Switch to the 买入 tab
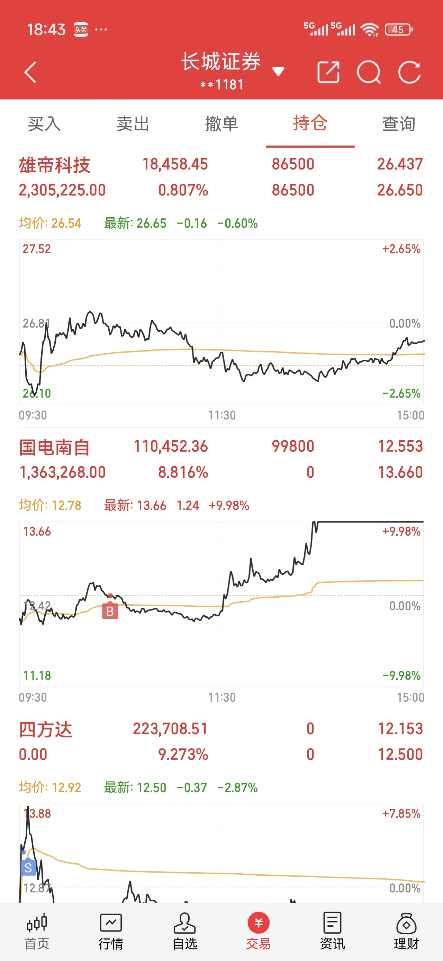 point(44,123)
